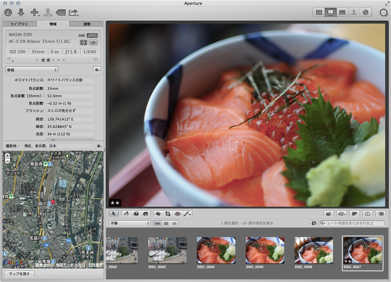The width and height of the screenshot is (391, 282).
Task: Select the Retouch brush tool
Action: [186, 214]
